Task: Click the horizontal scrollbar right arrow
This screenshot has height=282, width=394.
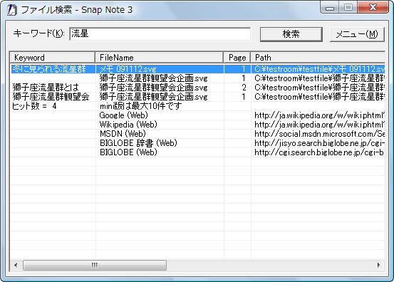Action: click(378, 265)
